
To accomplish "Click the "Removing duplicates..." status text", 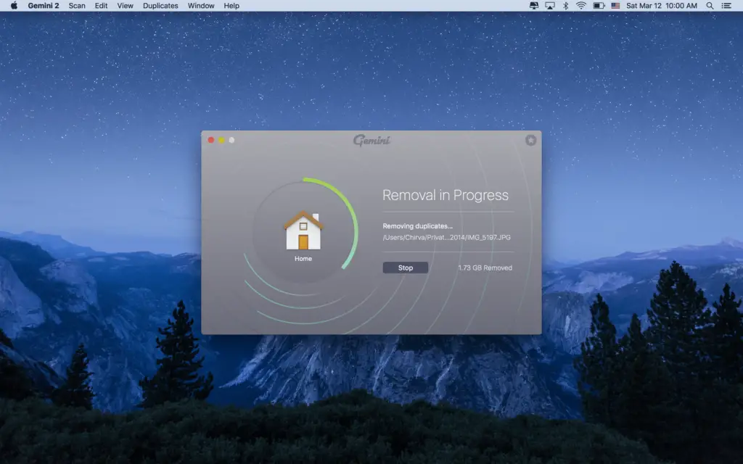I will coord(417,226).
